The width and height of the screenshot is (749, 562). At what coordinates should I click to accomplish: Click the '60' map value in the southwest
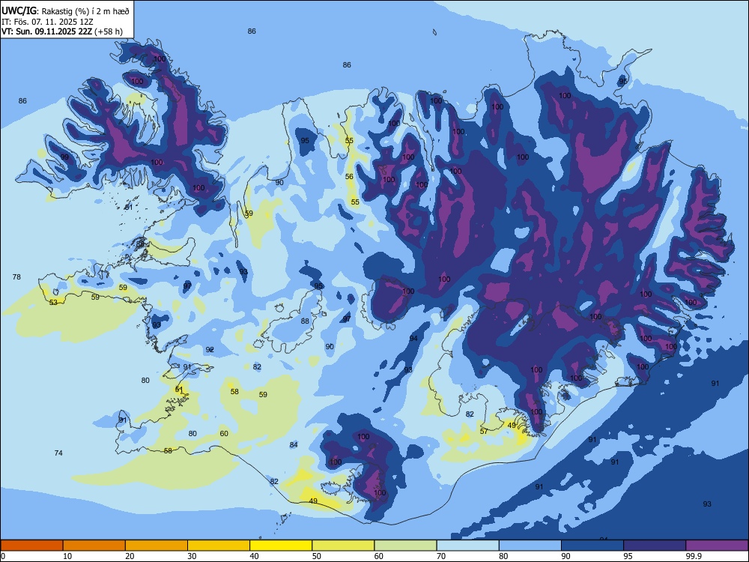223,434
